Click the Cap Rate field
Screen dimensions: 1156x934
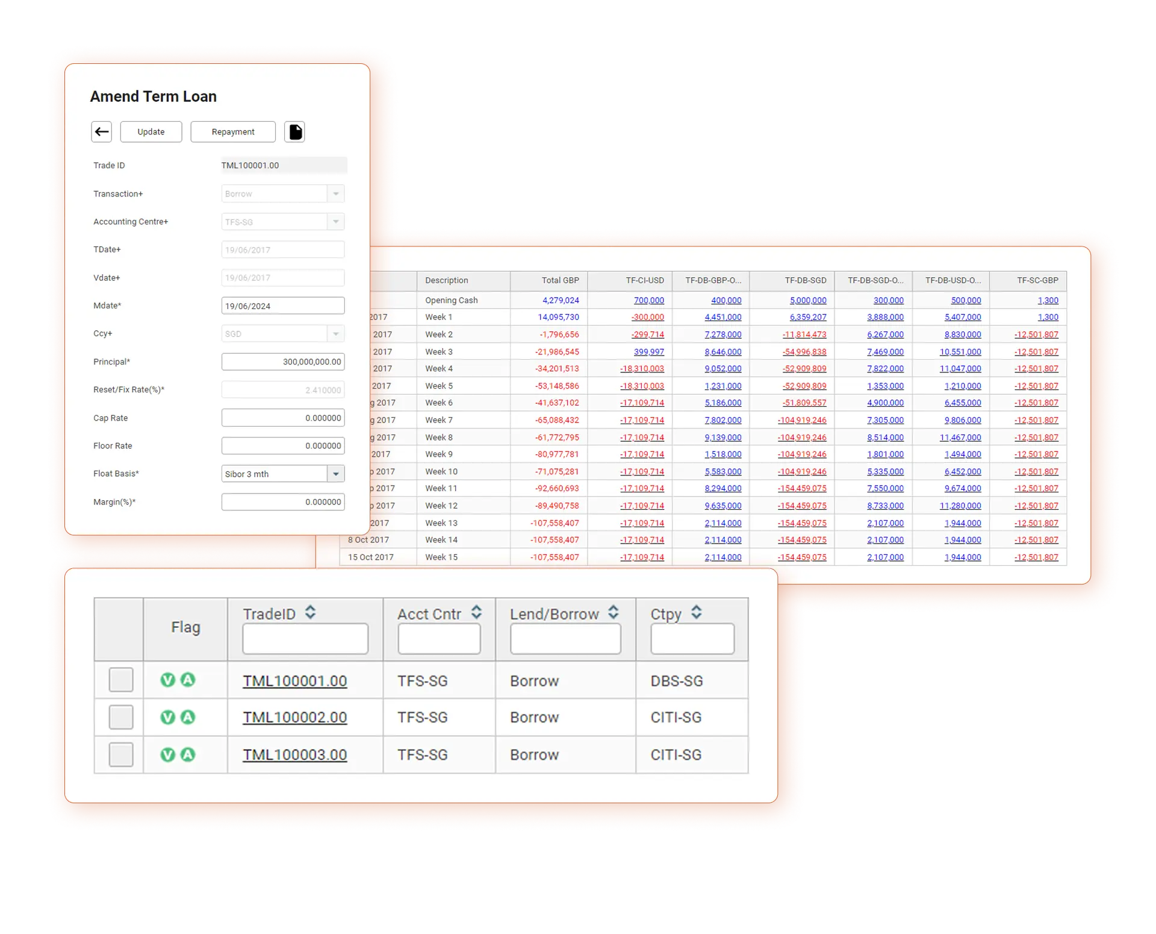[283, 418]
